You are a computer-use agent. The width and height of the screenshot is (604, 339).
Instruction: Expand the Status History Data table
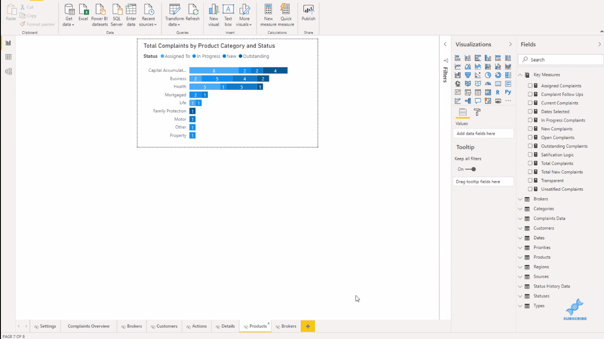[x=520, y=286]
